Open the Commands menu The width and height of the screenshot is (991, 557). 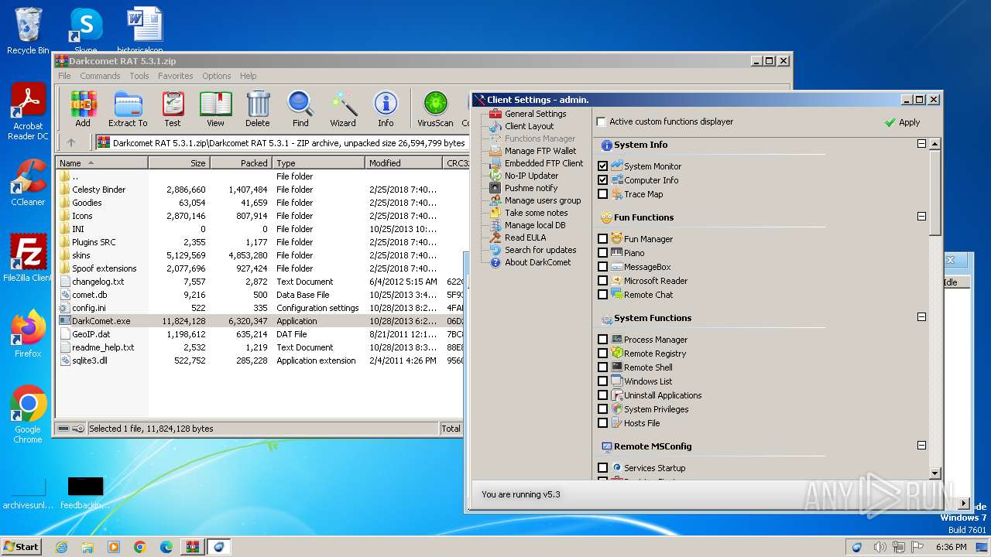[100, 76]
